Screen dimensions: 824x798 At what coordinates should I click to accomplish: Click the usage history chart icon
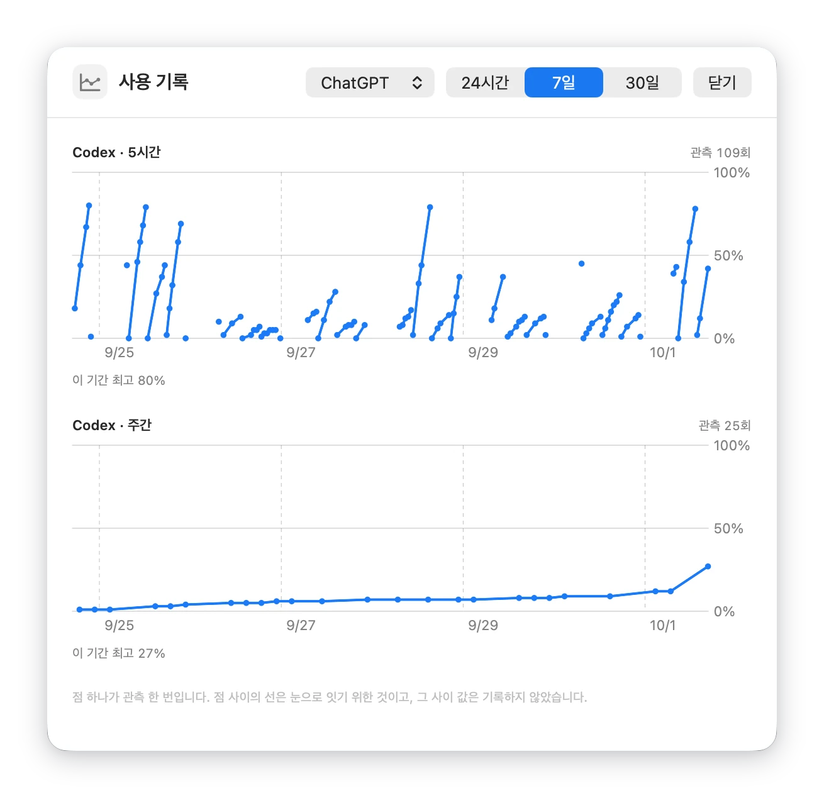pyautogui.click(x=90, y=82)
